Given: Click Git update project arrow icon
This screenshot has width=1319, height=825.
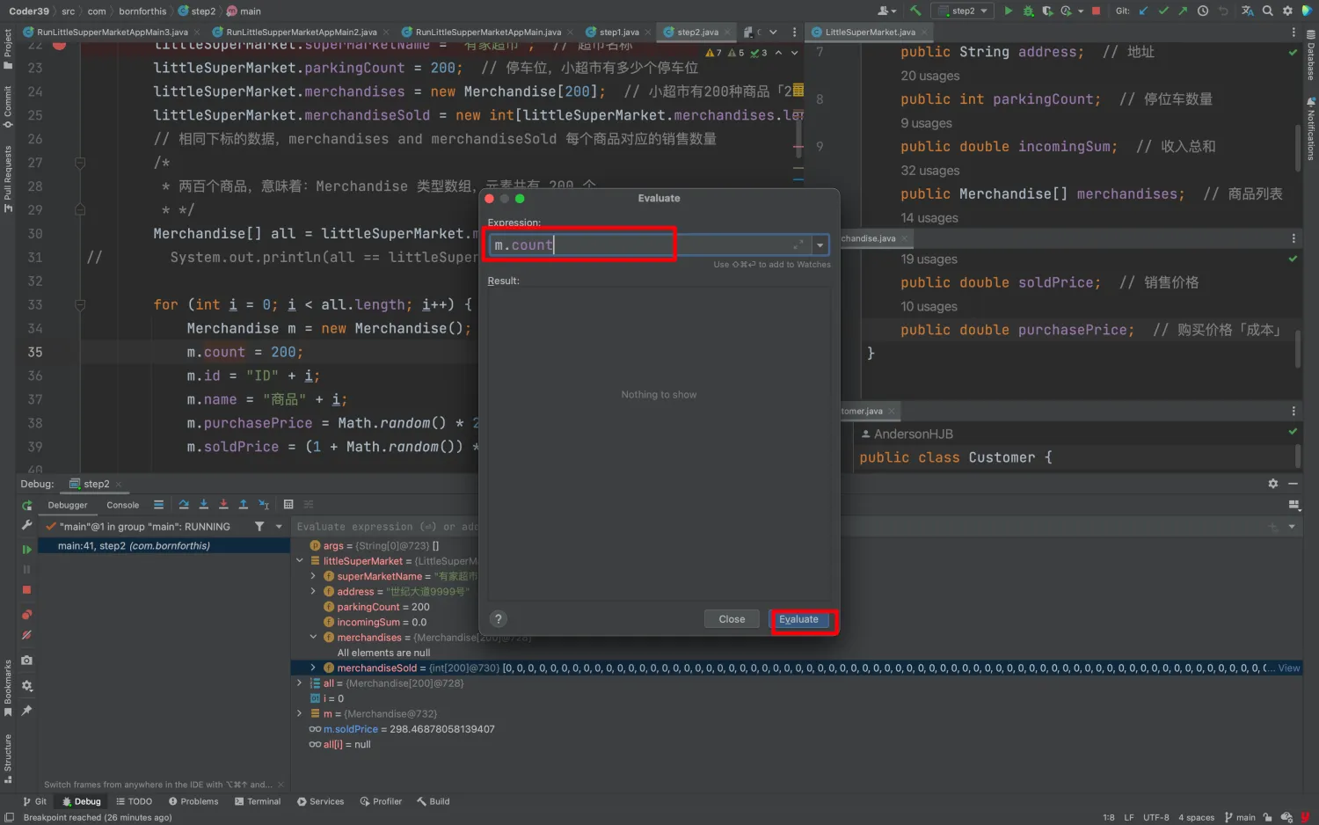Looking at the screenshot, I should pyautogui.click(x=1144, y=11).
